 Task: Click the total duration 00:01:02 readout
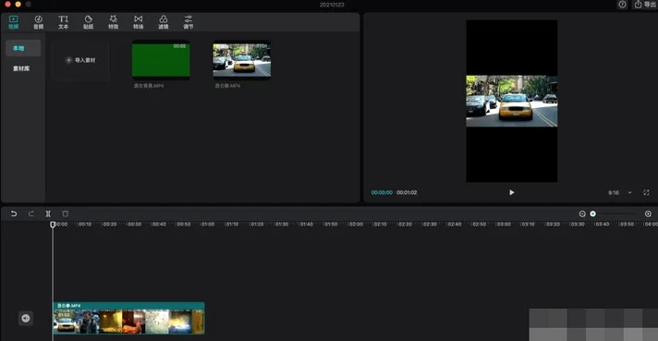pos(407,192)
